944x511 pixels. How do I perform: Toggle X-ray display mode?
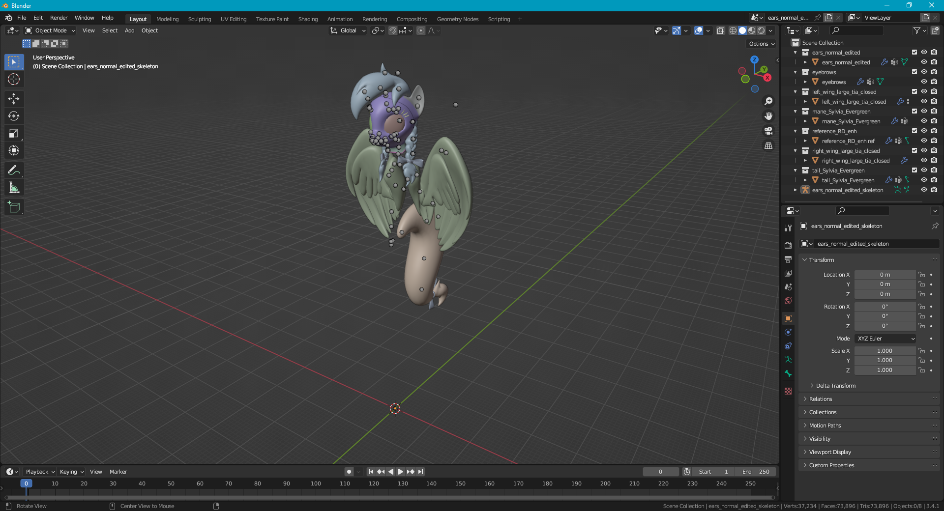pyautogui.click(x=720, y=30)
